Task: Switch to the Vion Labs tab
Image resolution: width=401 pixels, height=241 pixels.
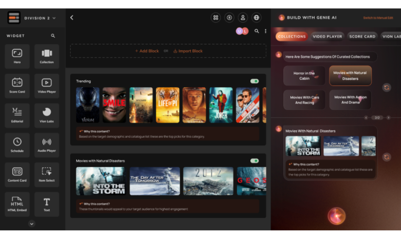Action: click(x=391, y=36)
